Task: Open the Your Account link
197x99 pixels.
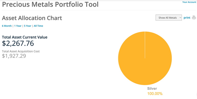Action: point(189,2)
